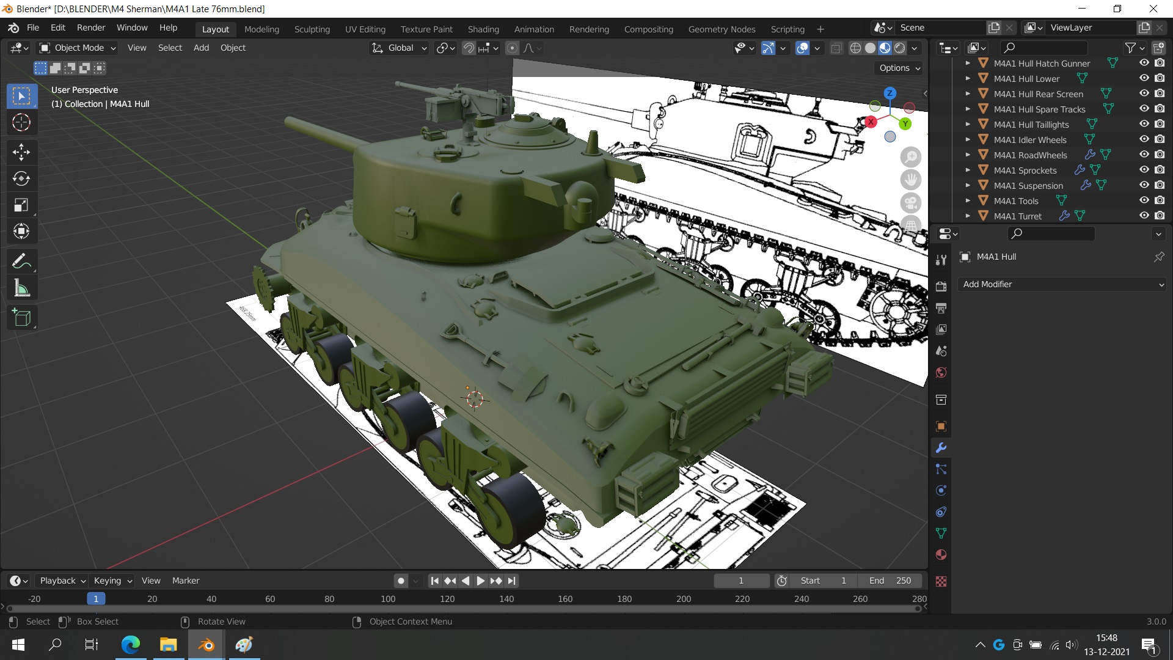1173x660 pixels.
Task: Disable M4A1 Tools in renders
Action: tap(1160, 200)
